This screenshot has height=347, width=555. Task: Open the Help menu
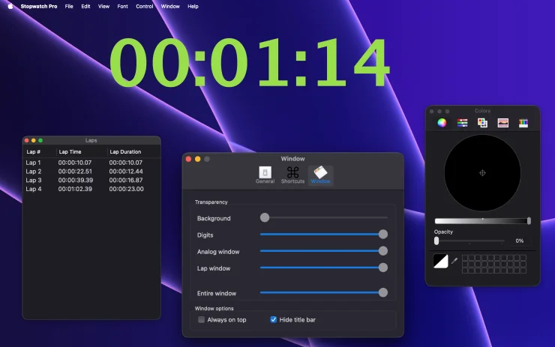pos(193,6)
